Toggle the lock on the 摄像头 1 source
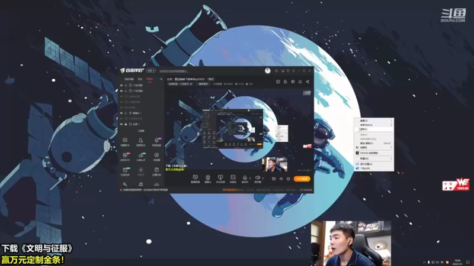Viewport: 474px width, 266px height. 126,113
